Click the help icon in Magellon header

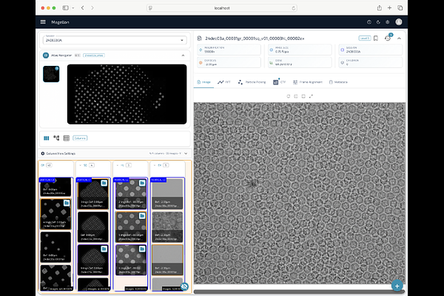[x=369, y=22]
